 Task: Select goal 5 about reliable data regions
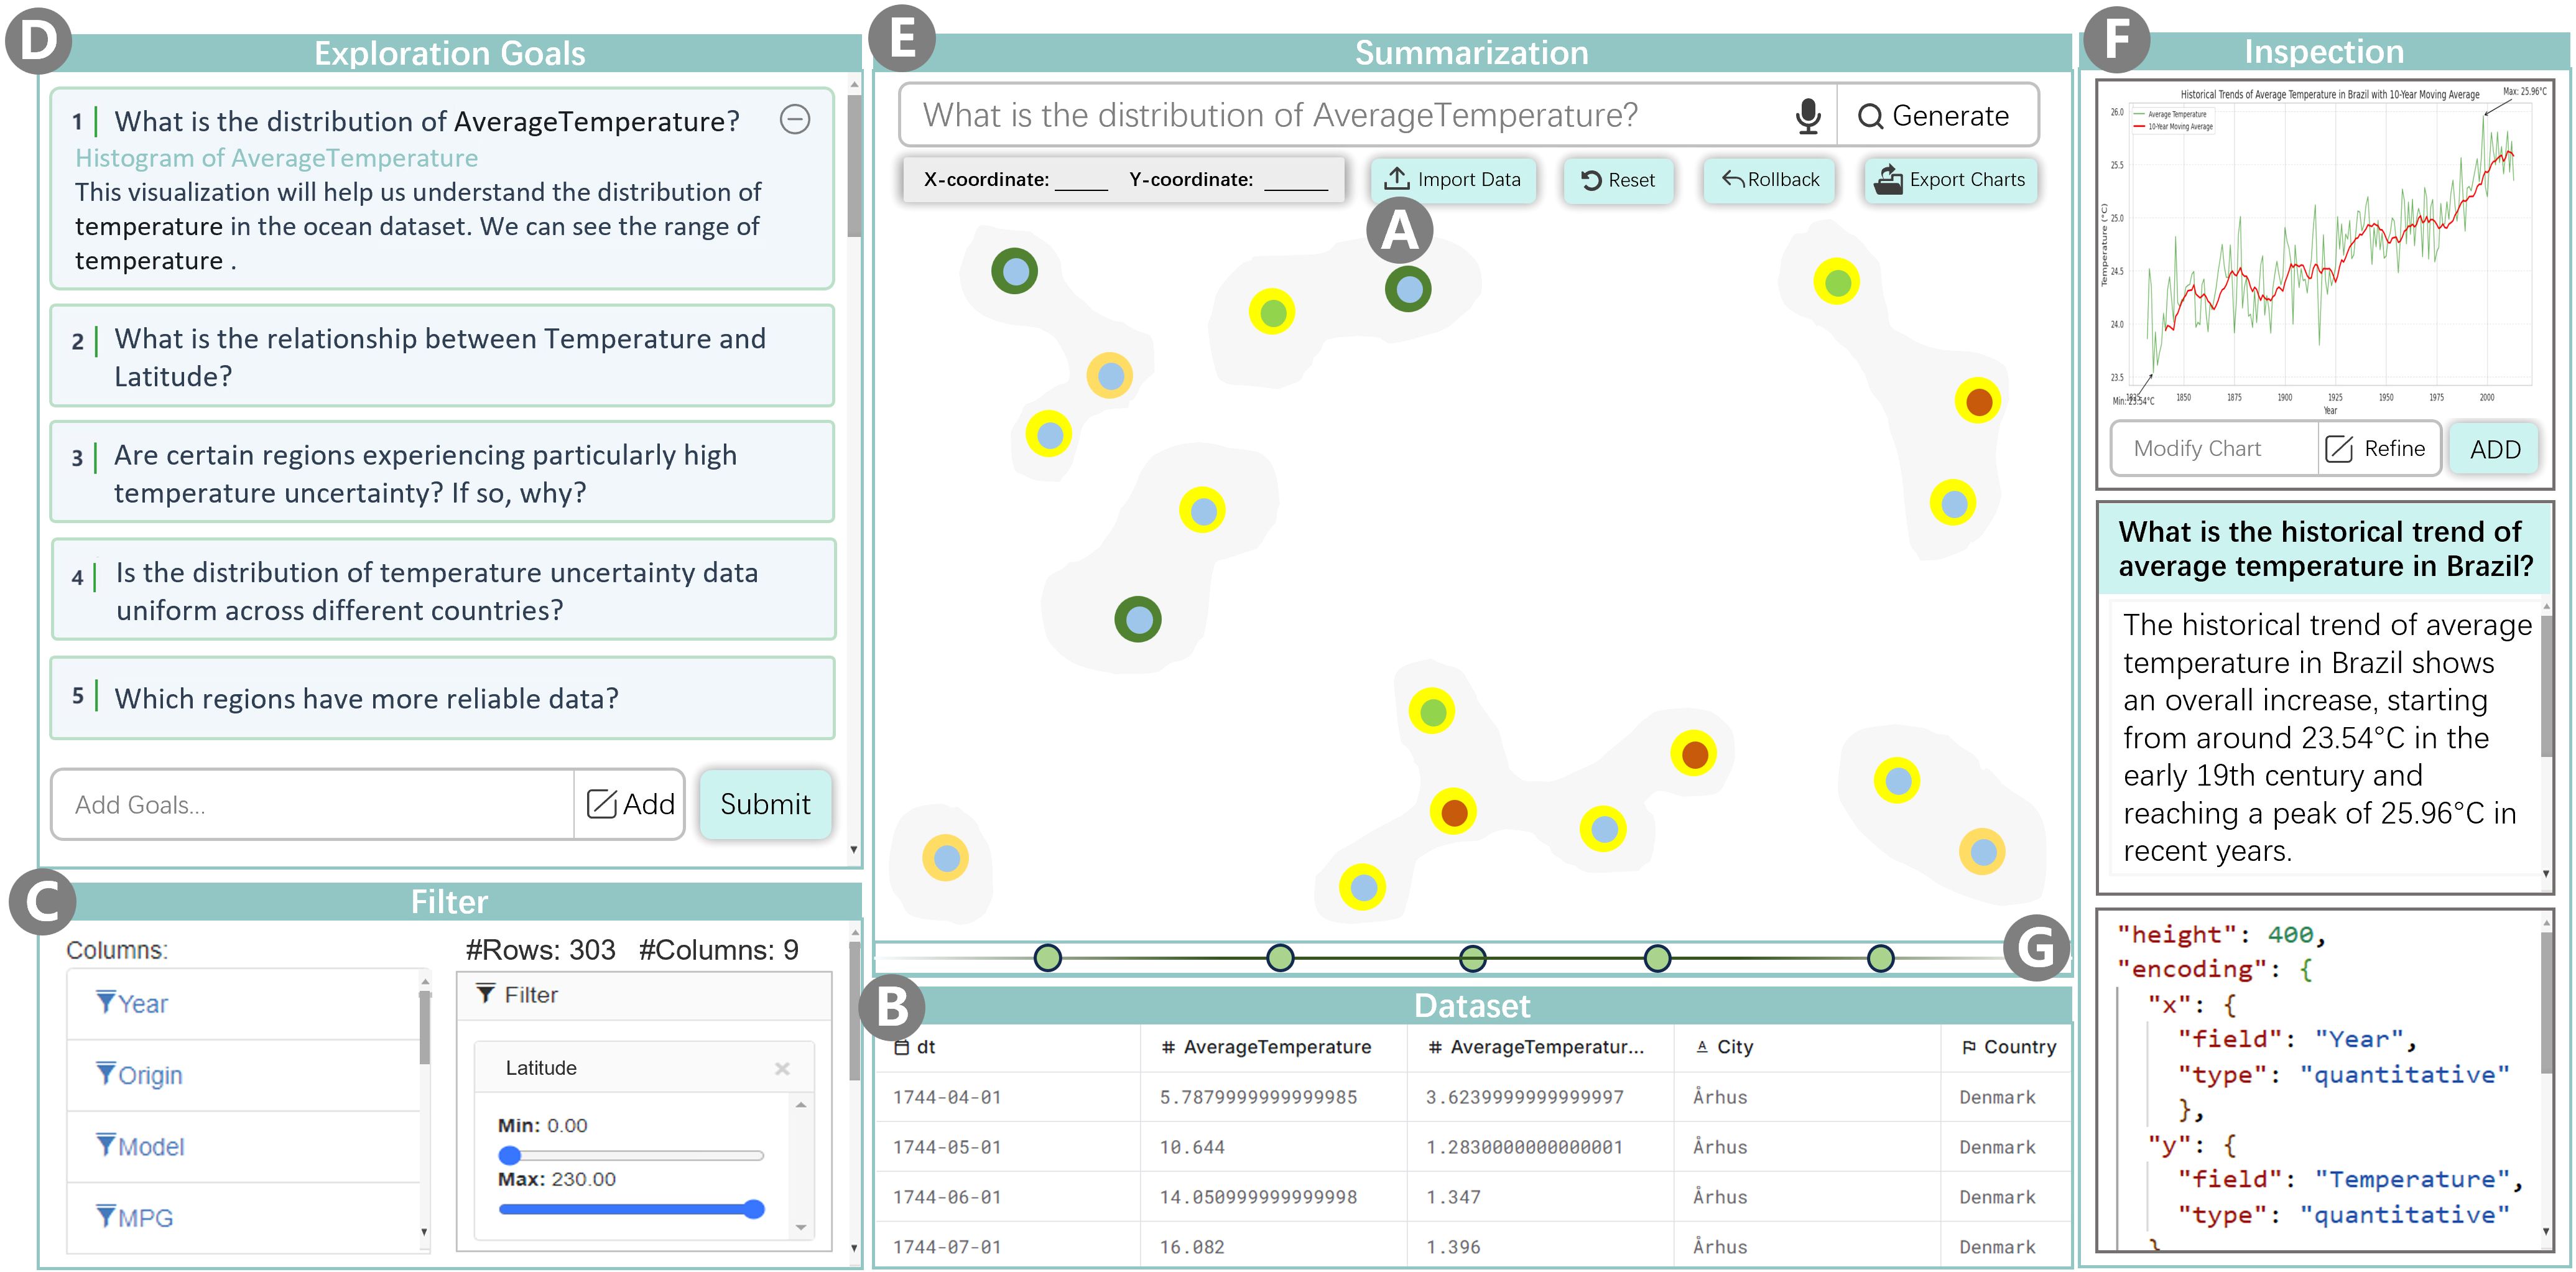[442, 698]
